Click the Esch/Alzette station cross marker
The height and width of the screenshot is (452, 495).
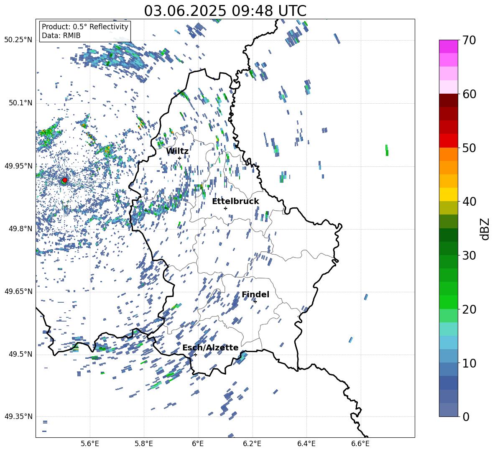[195, 355]
